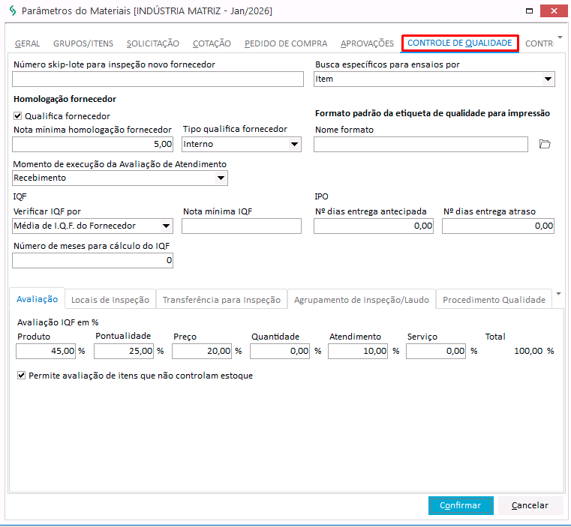571x527 pixels.
Task: Focus the Atendimento percentage field
Action: pyautogui.click(x=358, y=352)
